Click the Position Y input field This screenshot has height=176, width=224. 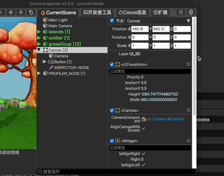161,29
